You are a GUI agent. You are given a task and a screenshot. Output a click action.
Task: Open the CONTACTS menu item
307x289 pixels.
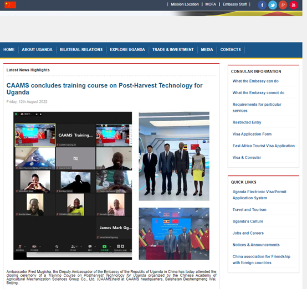[x=231, y=49]
